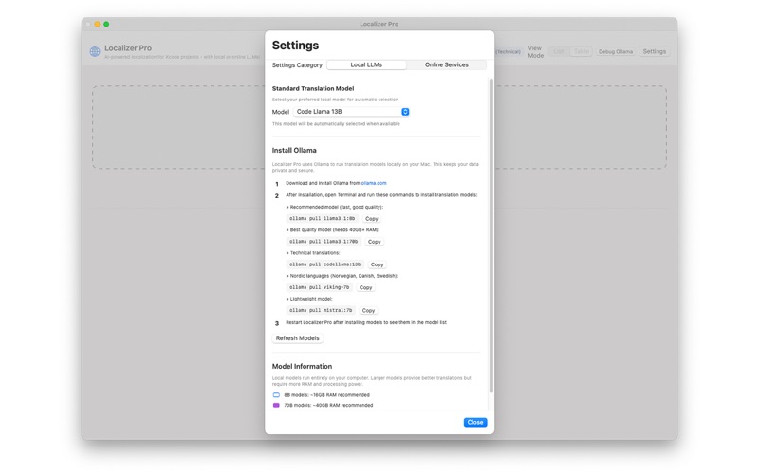This screenshot has height=474, width=759.
Task: Click the 'ollama pull viking-7b' command text
Action: tap(319, 287)
